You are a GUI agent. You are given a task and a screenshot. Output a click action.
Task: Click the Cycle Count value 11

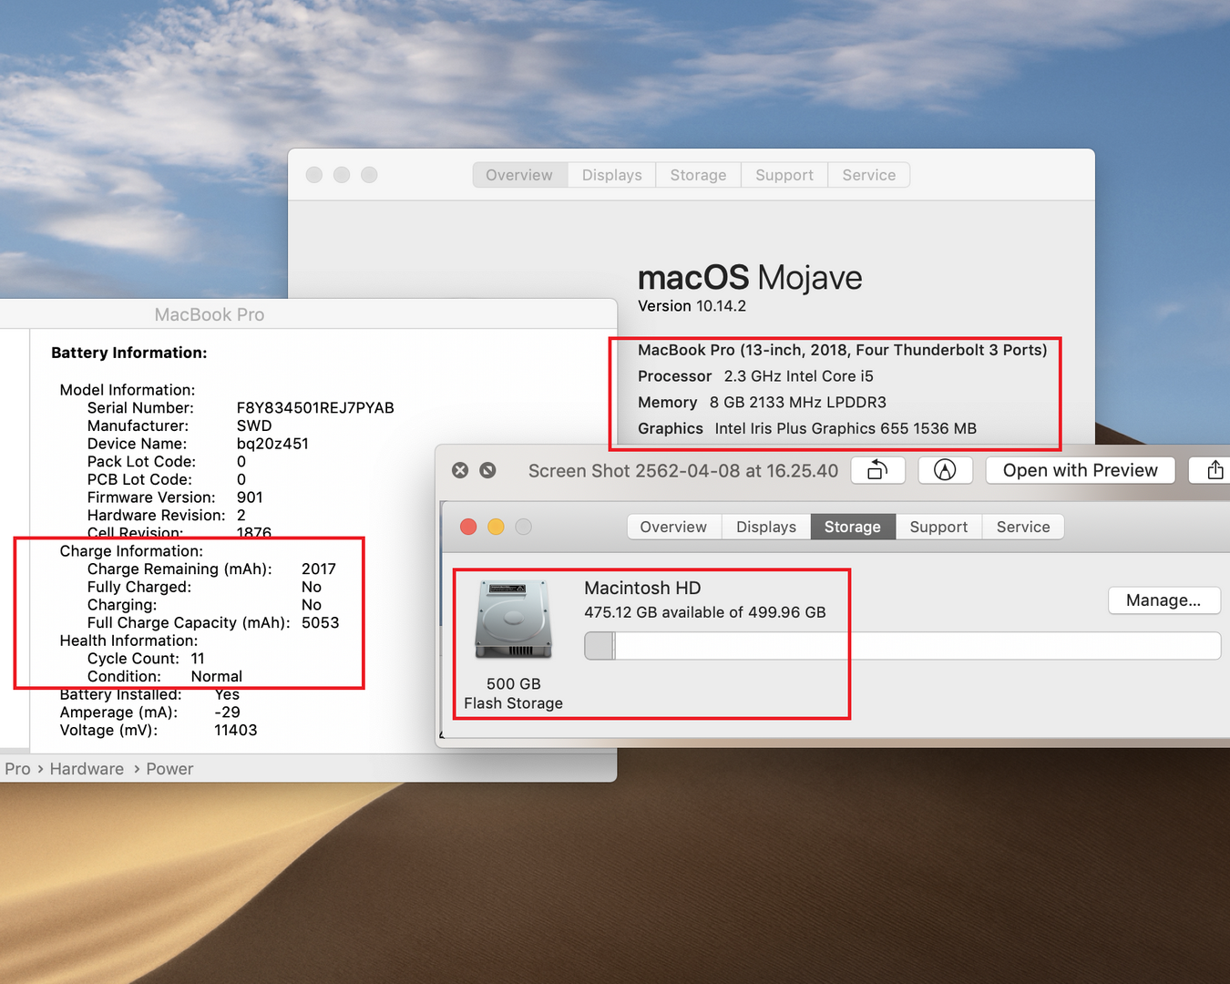(x=198, y=659)
